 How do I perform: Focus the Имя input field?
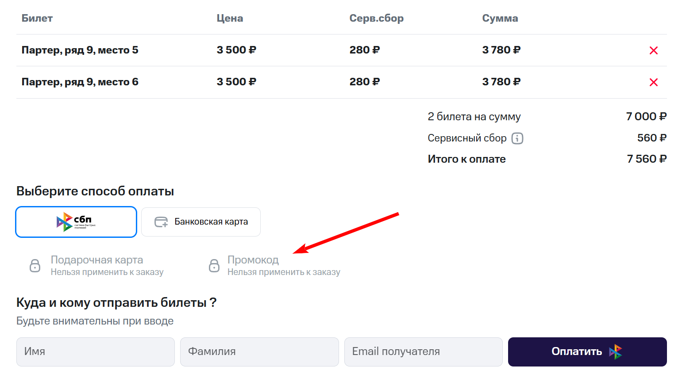click(96, 352)
